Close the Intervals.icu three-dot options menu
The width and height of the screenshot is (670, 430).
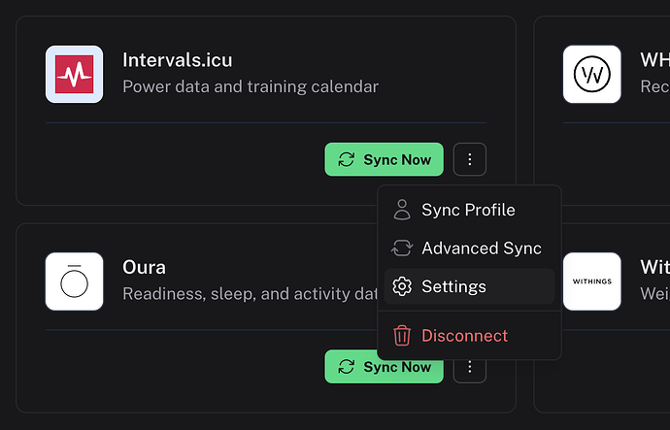[470, 160]
